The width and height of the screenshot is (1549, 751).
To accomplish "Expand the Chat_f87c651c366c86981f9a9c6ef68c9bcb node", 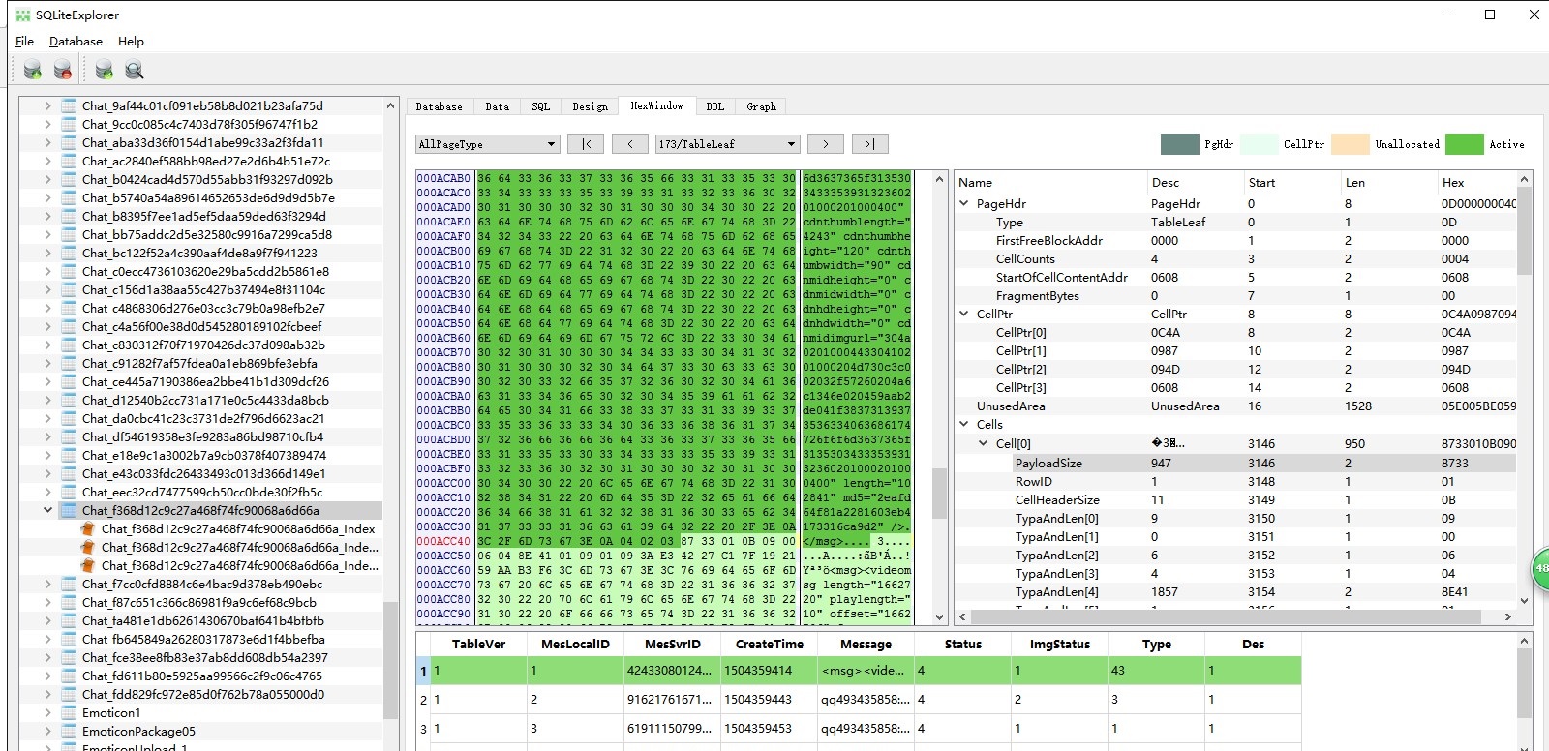I will coord(47,602).
